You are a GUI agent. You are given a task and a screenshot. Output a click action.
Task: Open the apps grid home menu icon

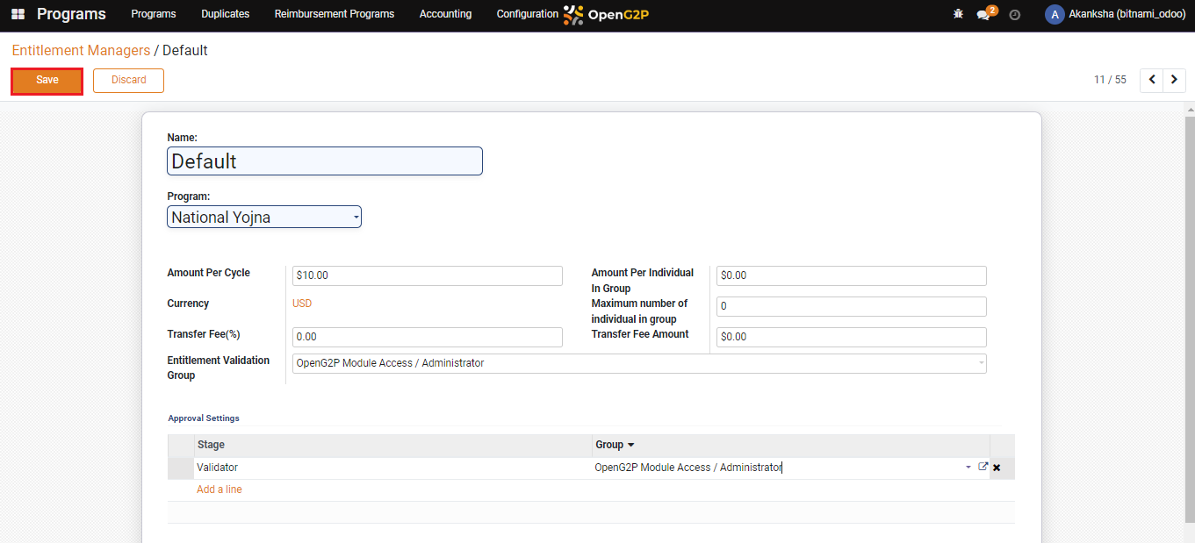point(18,15)
